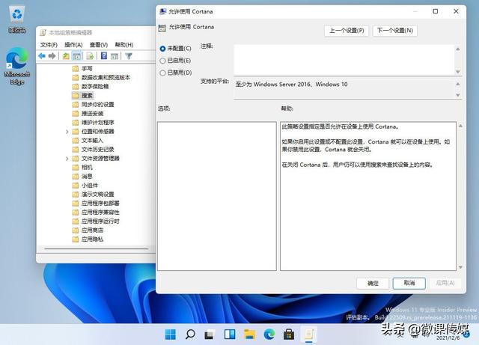Image resolution: width=479 pixels, height=345 pixels.
Task: Click the comment box scroll-up arrow
Action: [x=457, y=49]
